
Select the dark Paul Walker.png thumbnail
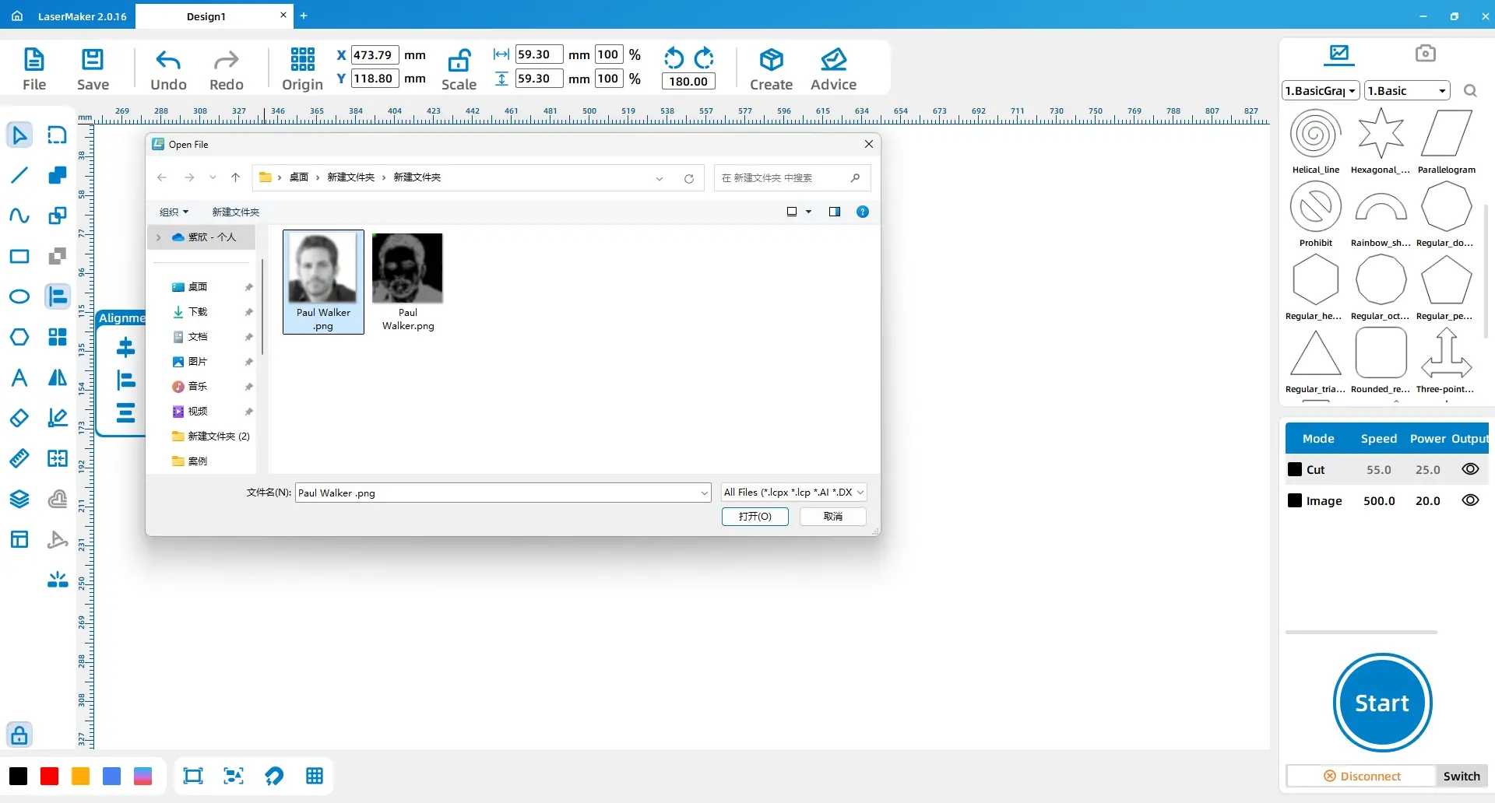pyautogui.click(x=408, y=282)
